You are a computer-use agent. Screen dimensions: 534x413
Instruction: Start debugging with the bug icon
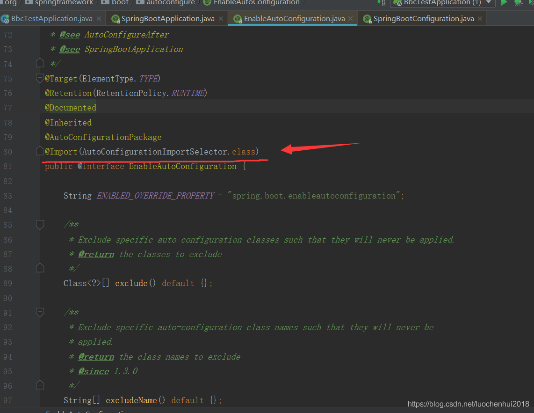click(518, 3)
